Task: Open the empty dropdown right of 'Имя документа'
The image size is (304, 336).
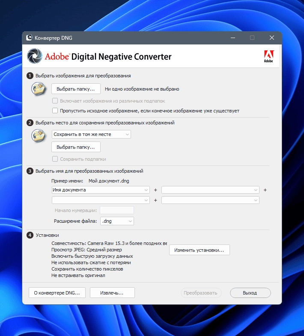Action: [210, 190]
